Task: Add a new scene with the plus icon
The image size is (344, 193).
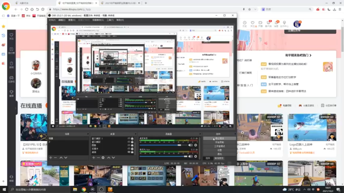Action: coord(51,157)
